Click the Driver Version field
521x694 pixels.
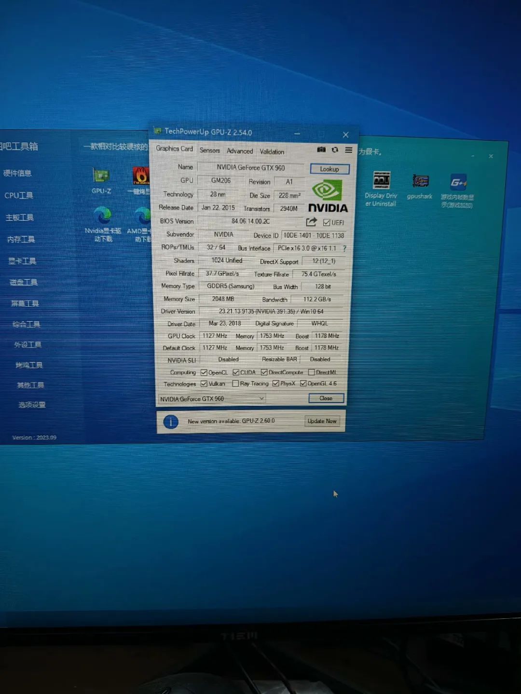pyautogui.click(x=271, y=312)
